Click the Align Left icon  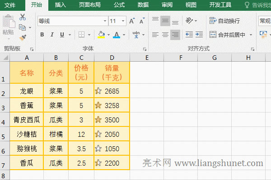155,35
